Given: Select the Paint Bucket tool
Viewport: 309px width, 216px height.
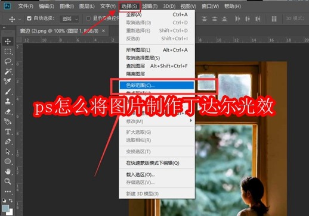Looking at the screenshot, I should pyautogui.click(x=8, y=121).
